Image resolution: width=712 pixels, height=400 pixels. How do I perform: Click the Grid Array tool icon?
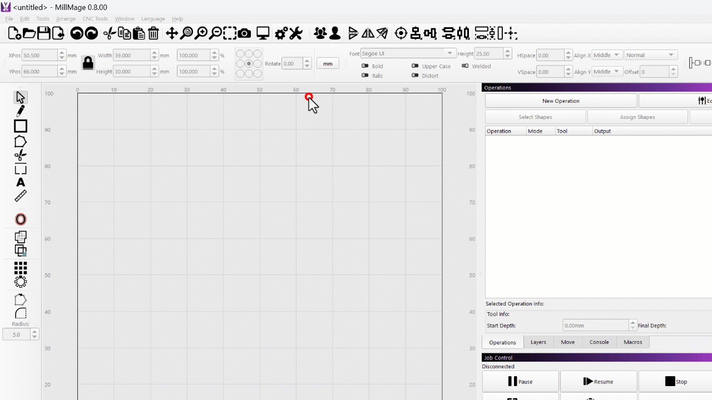click(21, 268)
